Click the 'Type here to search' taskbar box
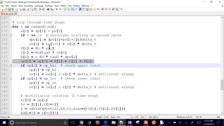 (x=38, y=122)
